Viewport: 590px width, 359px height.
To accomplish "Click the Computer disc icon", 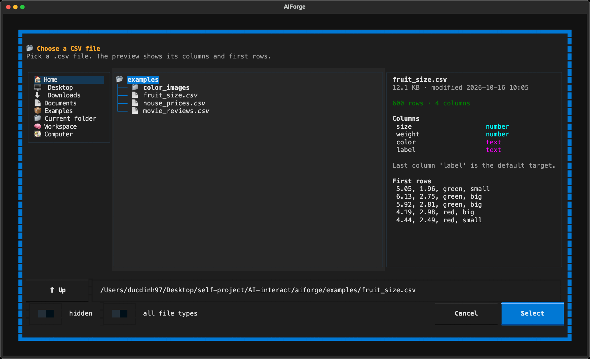I will tap(38, 134).
